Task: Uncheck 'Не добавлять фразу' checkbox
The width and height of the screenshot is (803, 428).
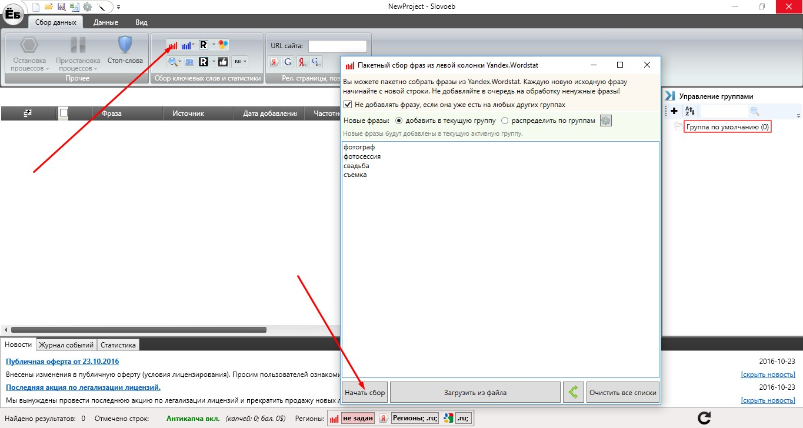Action: coord(348,105)
